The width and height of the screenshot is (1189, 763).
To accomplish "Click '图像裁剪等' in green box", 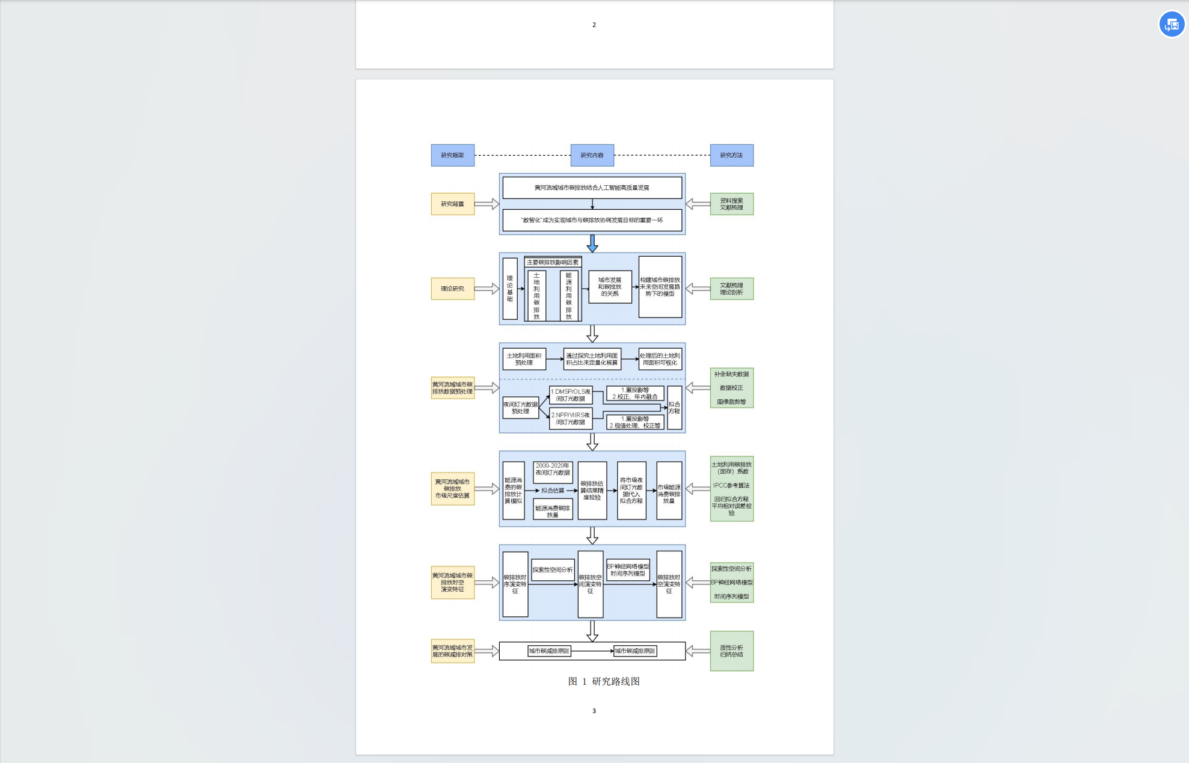I will click(732, 402).
